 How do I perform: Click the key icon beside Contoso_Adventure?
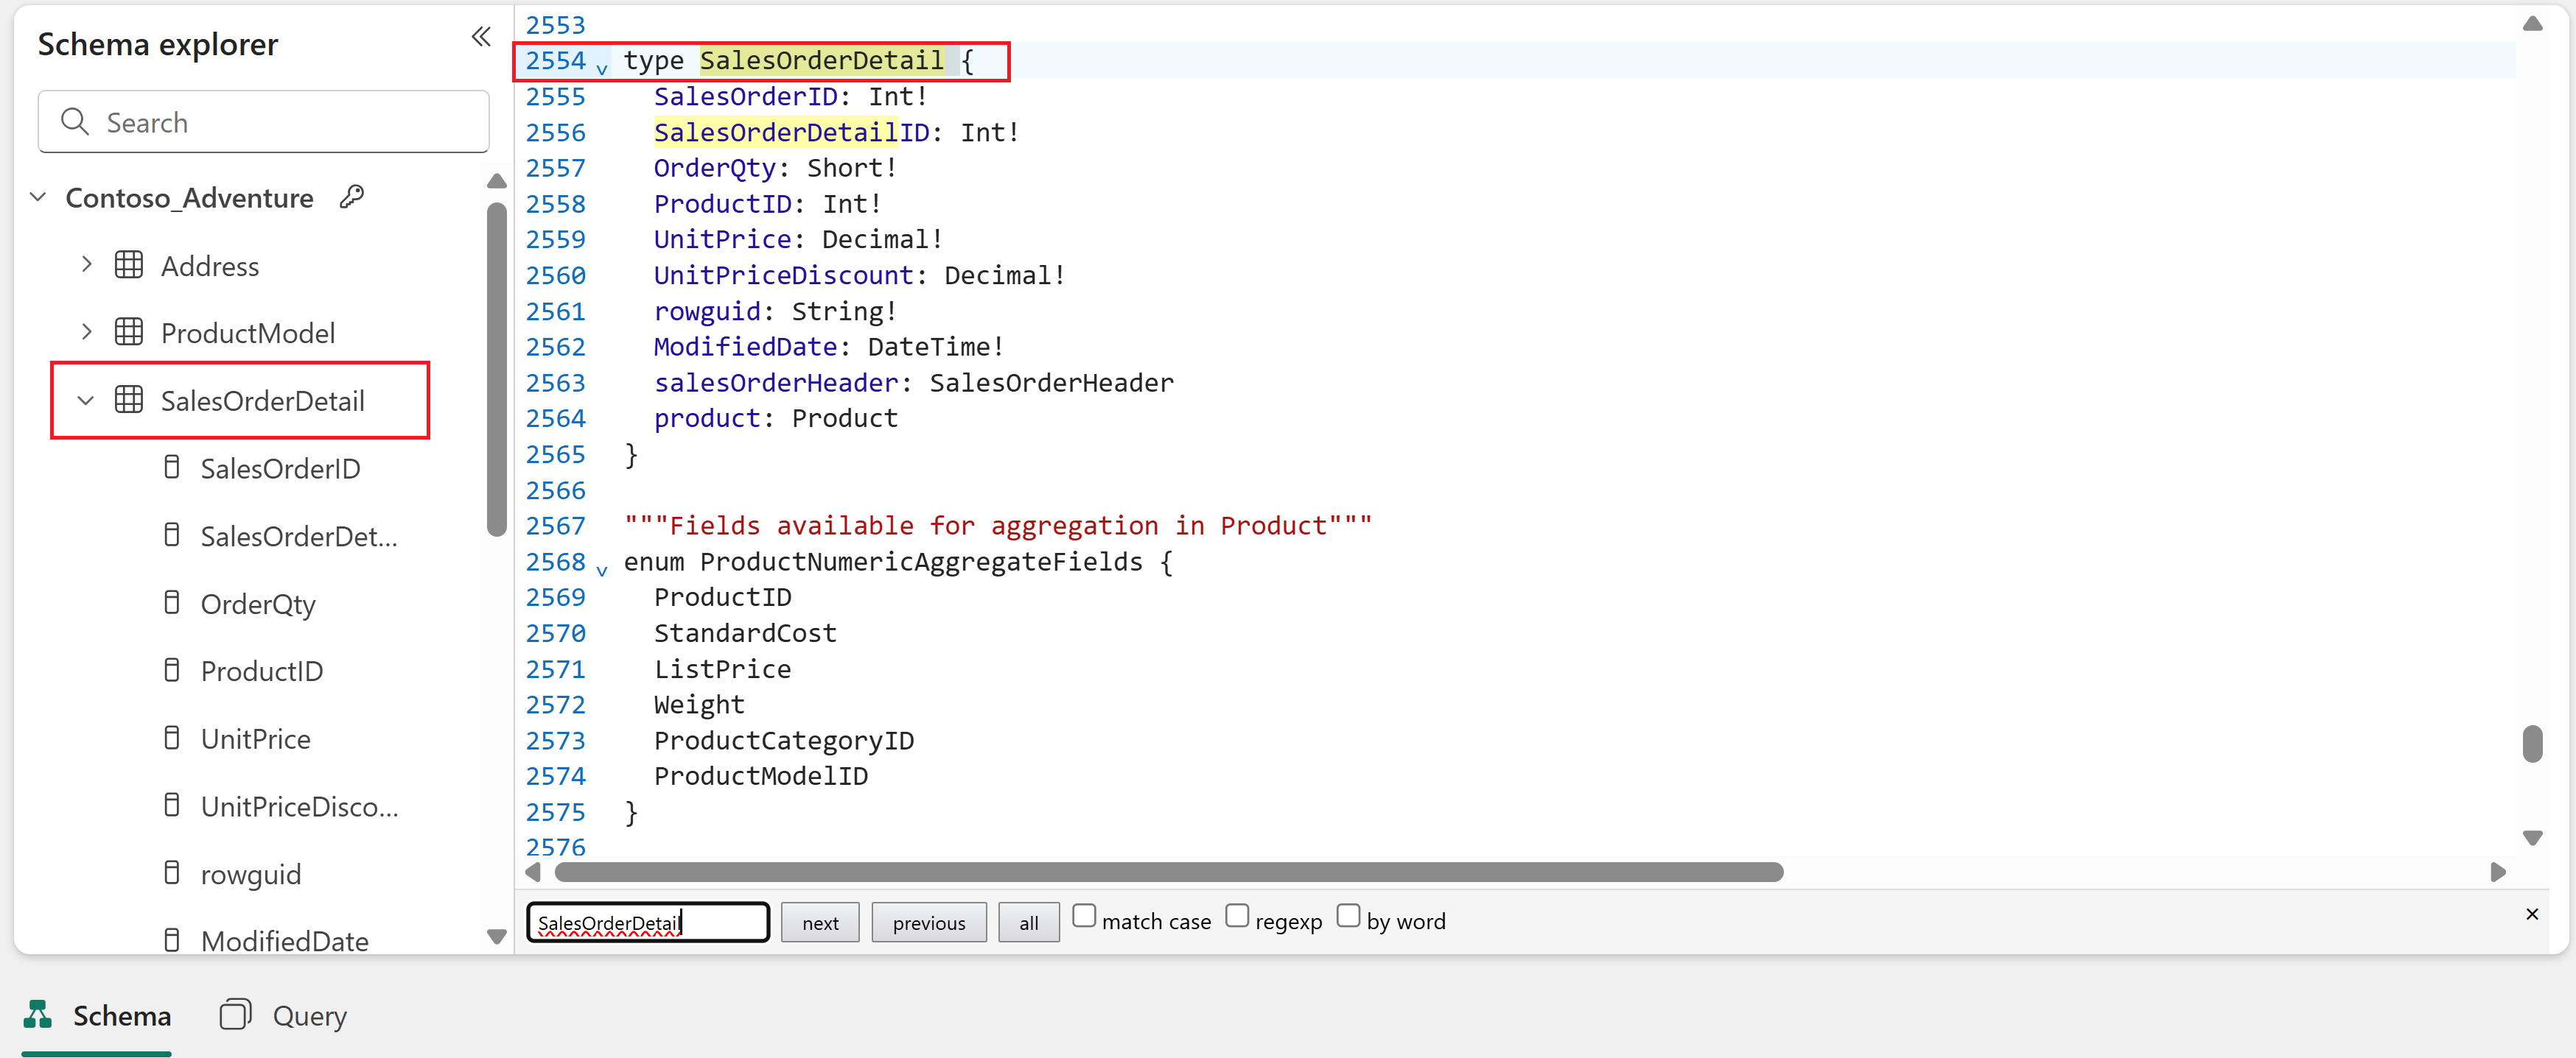point(352,197)
